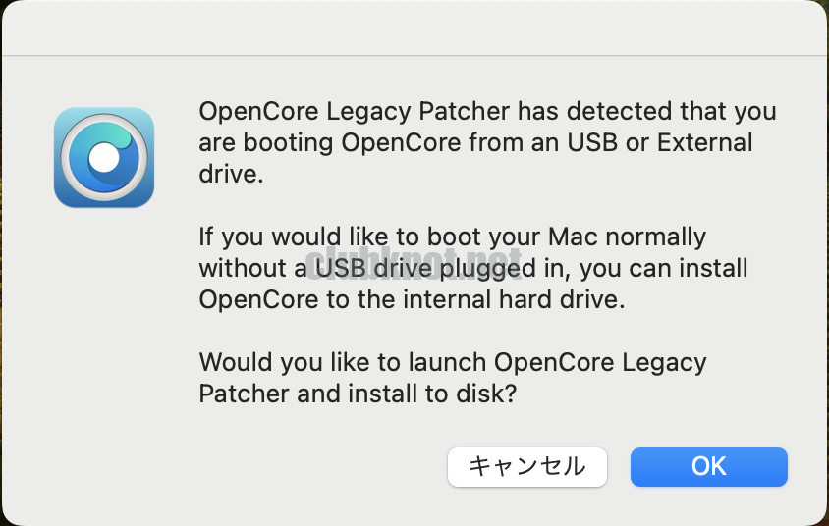
Task: Click the "Patcher and install to disk?" line
Action: coord(359,394)
